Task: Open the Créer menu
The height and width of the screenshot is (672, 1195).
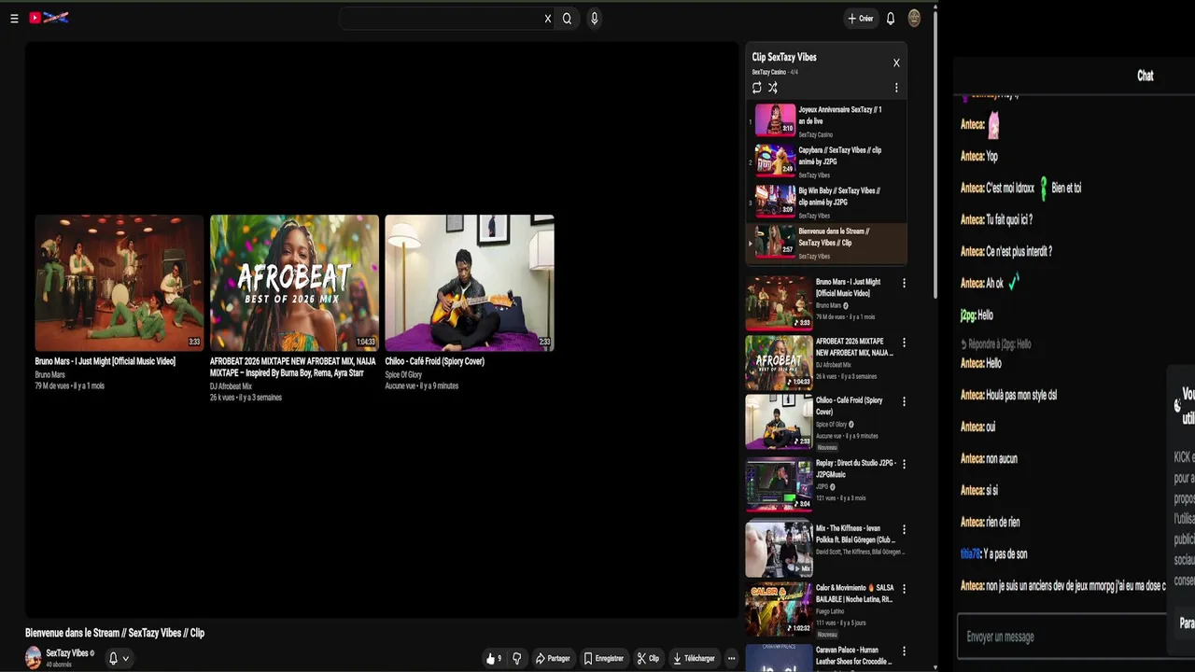Action: (x=861, y=19)
